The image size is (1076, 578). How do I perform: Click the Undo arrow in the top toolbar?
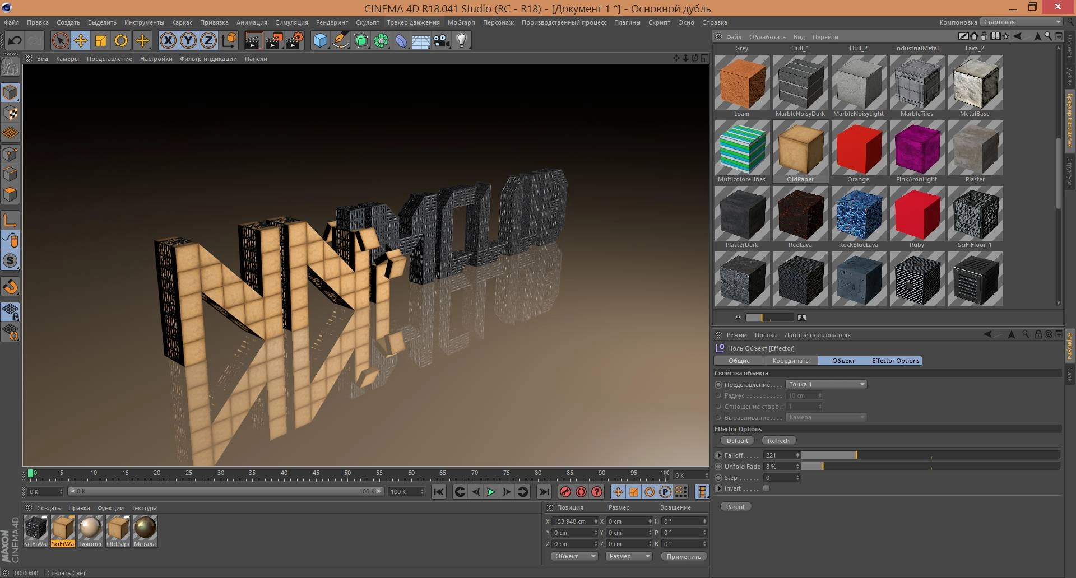15,40
